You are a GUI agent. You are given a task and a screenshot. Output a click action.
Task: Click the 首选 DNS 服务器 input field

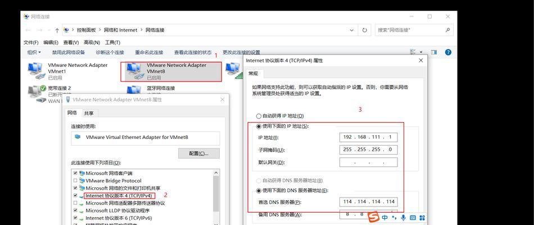click(x=369, y=202)
